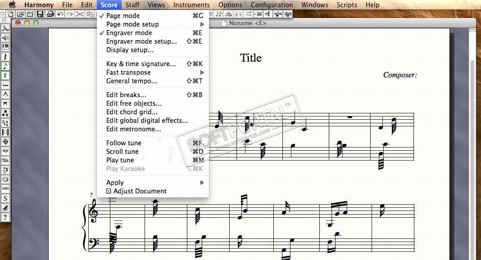481x260 pixels.
Task: Click the pointer selection tool icon
Action: 5,28
